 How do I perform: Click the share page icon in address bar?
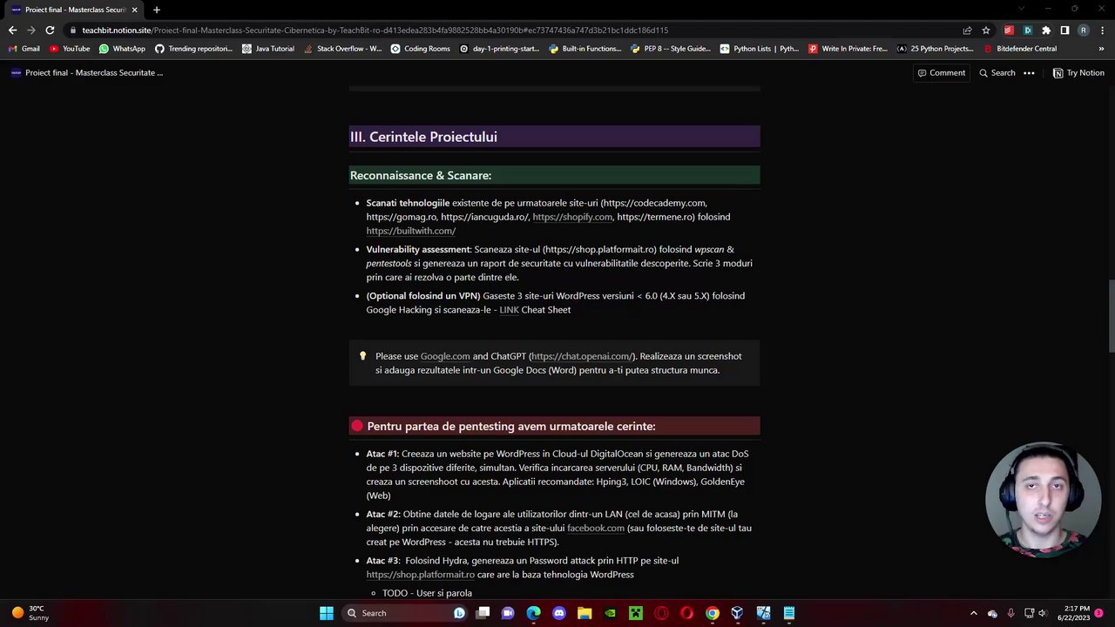pyautogui.click(x=967, y=30)
